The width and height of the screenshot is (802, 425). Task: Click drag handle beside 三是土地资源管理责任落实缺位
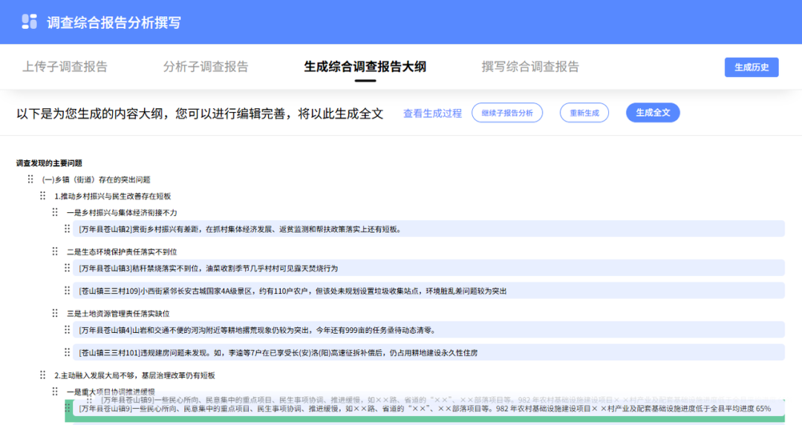55,313
